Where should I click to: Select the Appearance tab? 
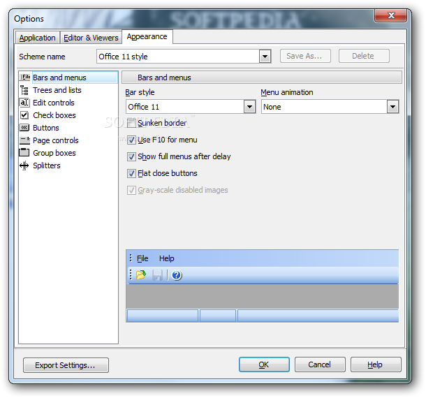pos(147,37)
